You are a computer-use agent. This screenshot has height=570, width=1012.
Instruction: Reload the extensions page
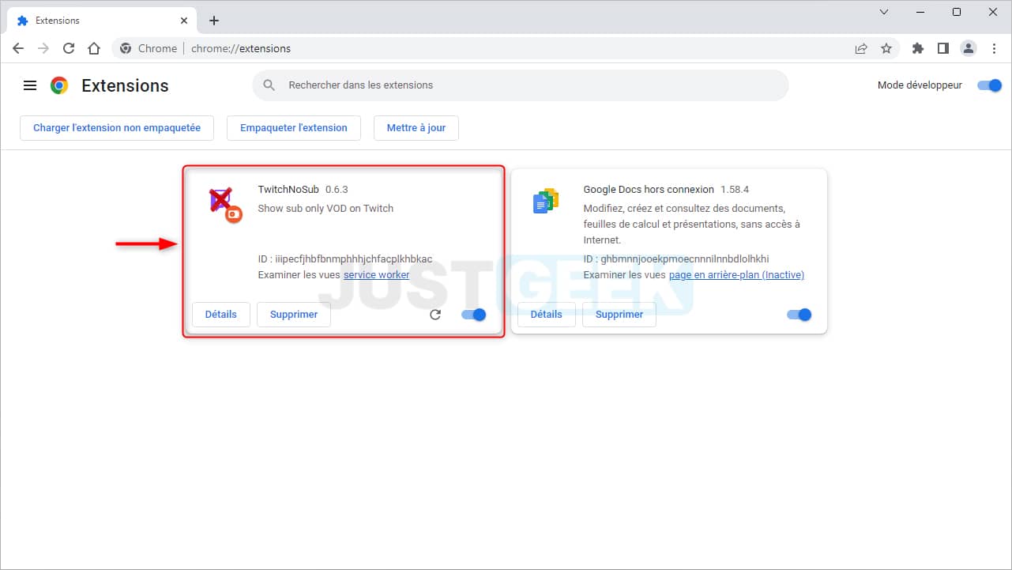69,48
